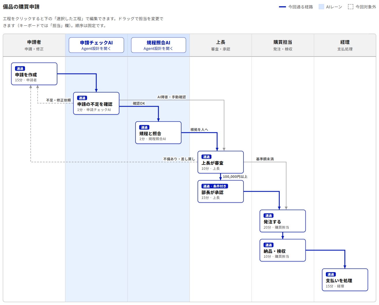The width and height of the screenshot is (379, 305).
Task: Click the 不足・修正依頼 edge label
Action: coord(59,100)
